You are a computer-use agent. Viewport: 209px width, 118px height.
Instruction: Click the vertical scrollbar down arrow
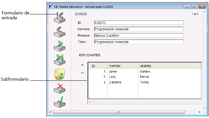[204, 108]
